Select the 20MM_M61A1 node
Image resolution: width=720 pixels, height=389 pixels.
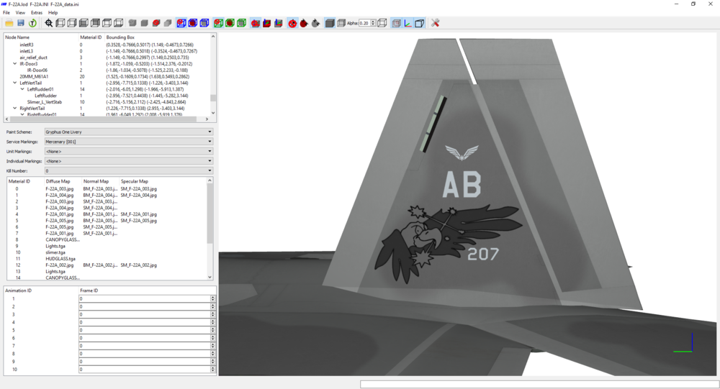point(34,77)
